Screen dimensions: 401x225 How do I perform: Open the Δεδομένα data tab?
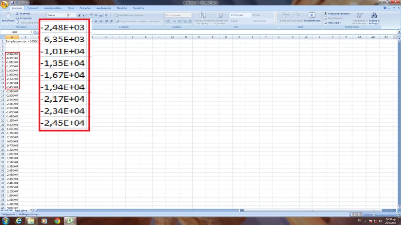pos(85,8)
